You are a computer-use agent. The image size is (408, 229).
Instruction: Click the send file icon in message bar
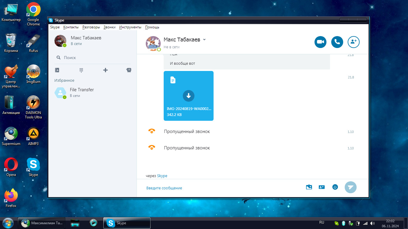(309, 187)
